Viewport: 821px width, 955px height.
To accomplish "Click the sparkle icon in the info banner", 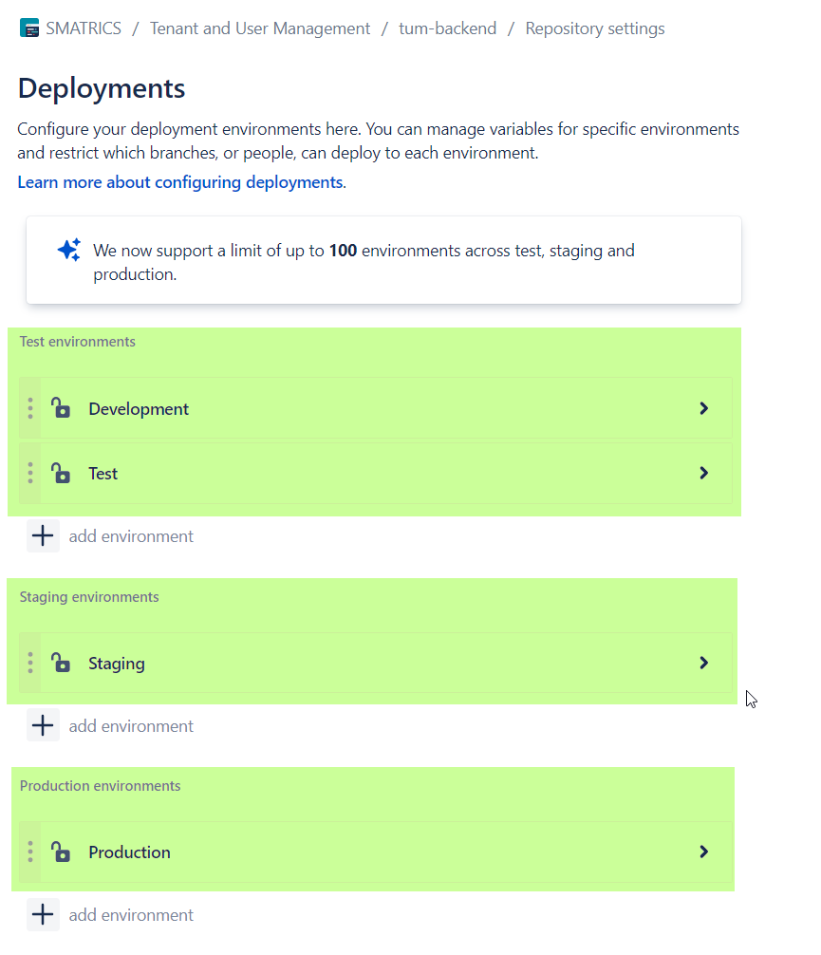I will click(69, 250).
